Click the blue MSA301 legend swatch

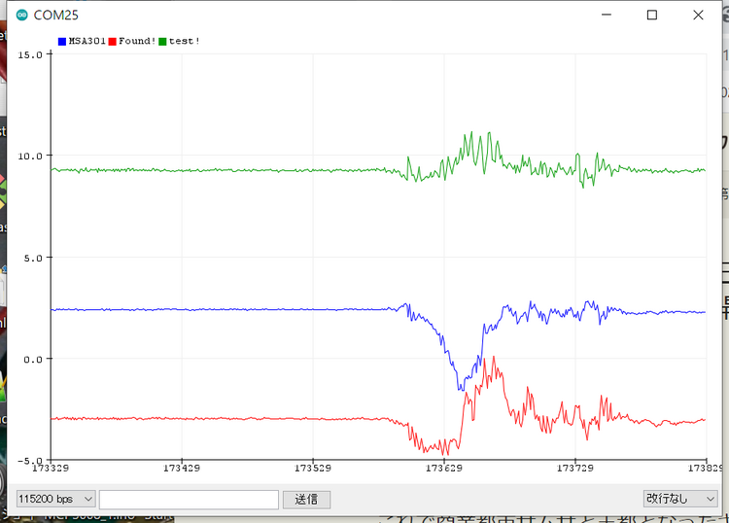point(62,41)
